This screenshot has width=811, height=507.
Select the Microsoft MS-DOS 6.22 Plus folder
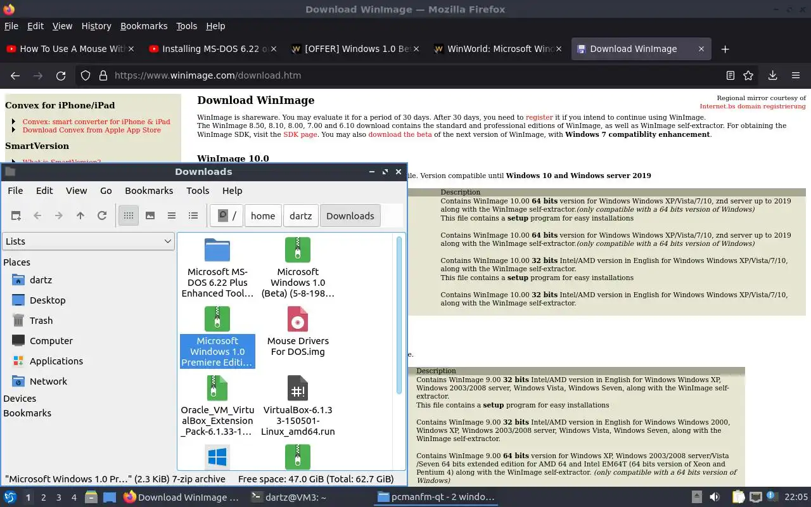(217, 268)
